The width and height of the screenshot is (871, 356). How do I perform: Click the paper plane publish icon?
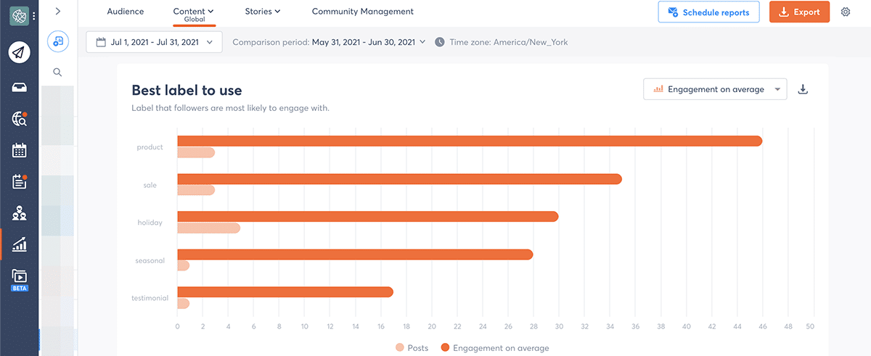(x=20, y=52)
